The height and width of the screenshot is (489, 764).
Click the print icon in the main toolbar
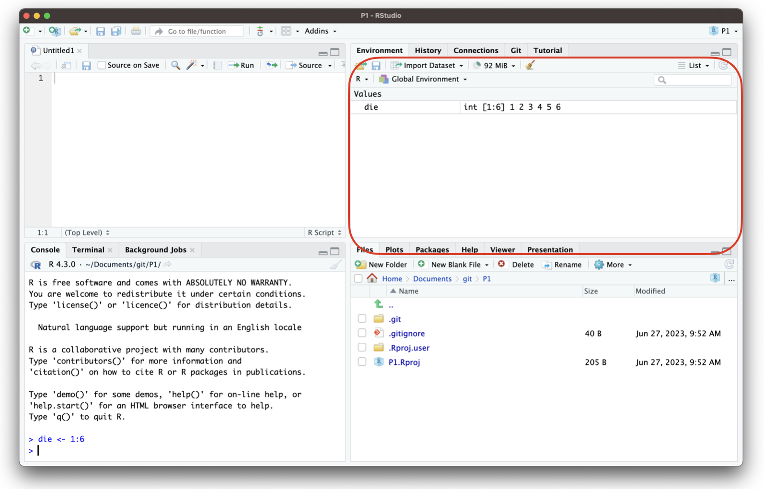136,31
